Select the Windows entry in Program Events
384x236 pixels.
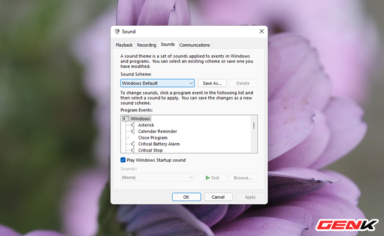(140, 119)
